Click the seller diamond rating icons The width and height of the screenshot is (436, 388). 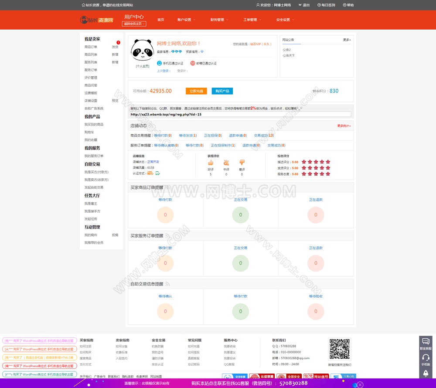pyautogui.click(x=176, y=52)
